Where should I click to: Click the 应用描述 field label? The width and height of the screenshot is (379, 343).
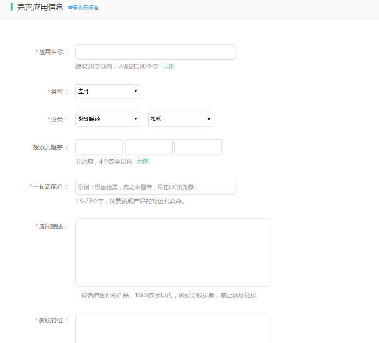click(x=52, y=226)
